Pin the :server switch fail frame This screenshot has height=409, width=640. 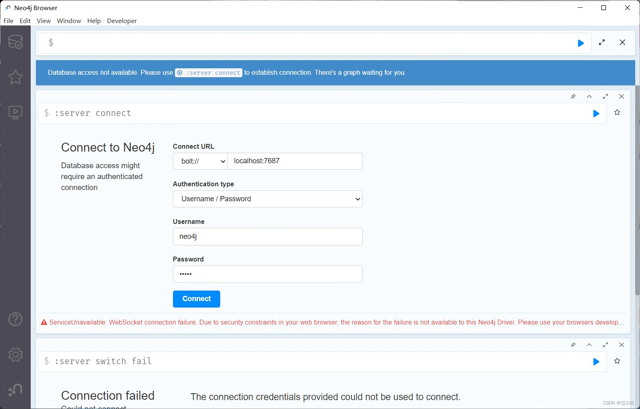click(x=573, y=345)
